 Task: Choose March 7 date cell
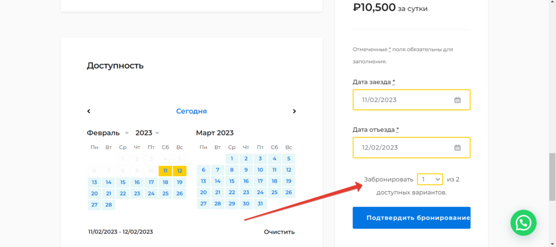[x=218, y=170]
